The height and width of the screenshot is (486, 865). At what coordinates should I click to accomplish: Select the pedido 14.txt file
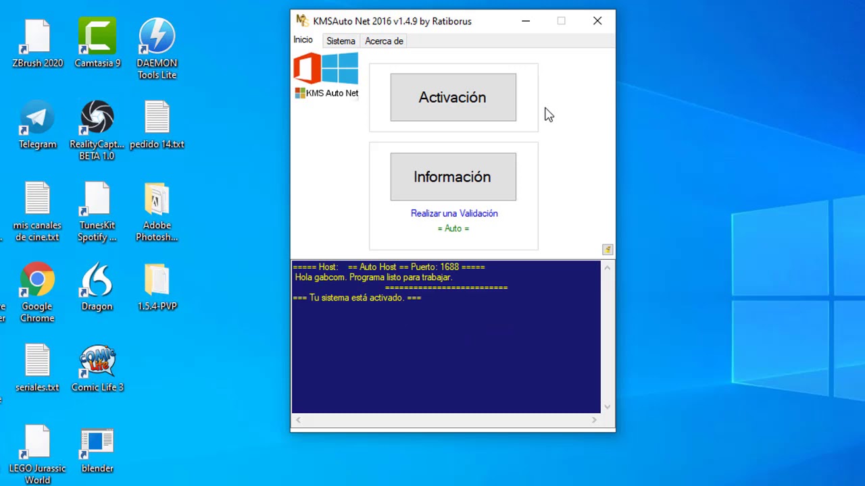[157, 125]
